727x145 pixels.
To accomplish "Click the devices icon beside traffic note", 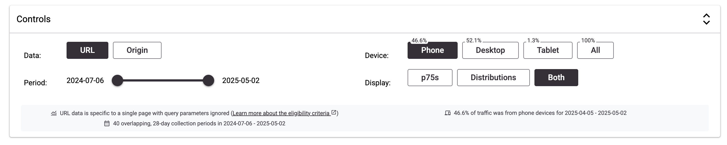I will pyautogui.click(x=447, y=113).
